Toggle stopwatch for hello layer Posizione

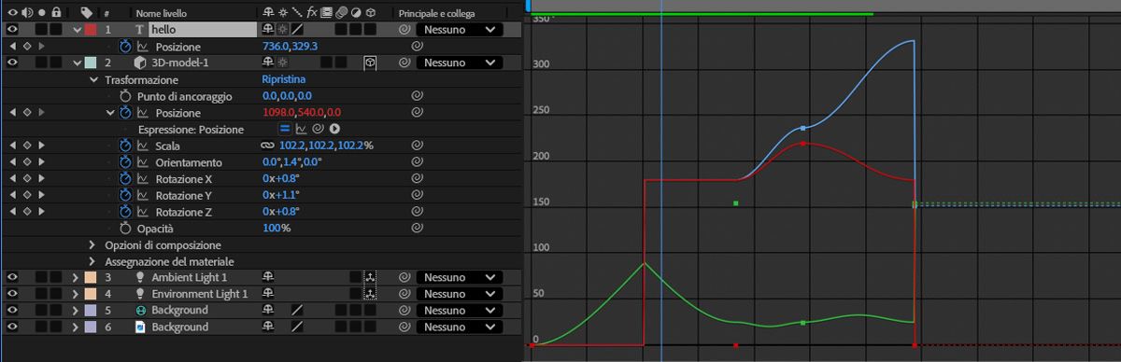pos(125,47)
